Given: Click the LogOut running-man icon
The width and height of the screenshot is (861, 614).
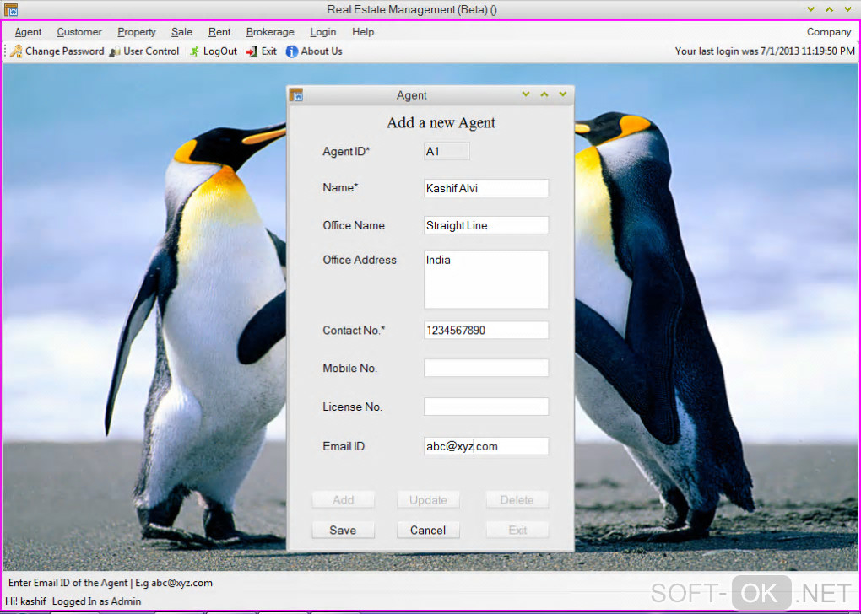Looking at the screenshot, I should [195, 51].
